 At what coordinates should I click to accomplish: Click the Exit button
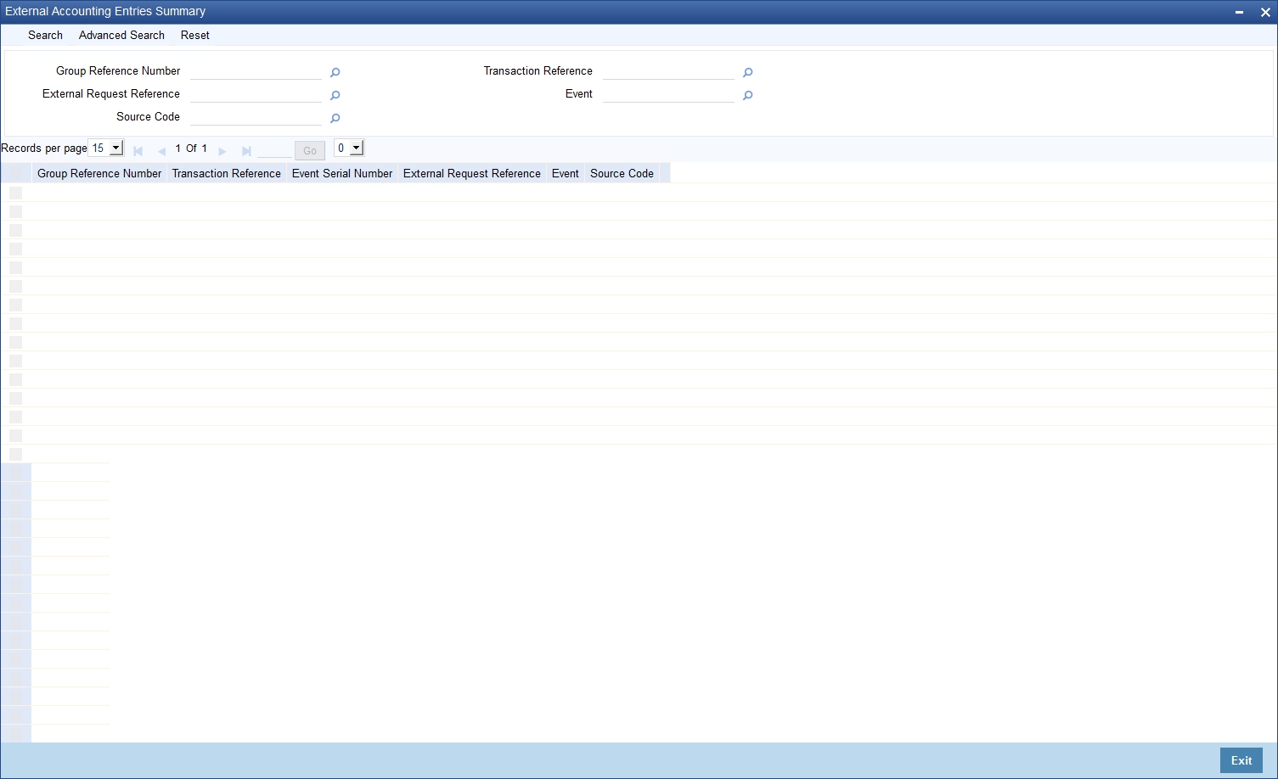pos(1241,760)
